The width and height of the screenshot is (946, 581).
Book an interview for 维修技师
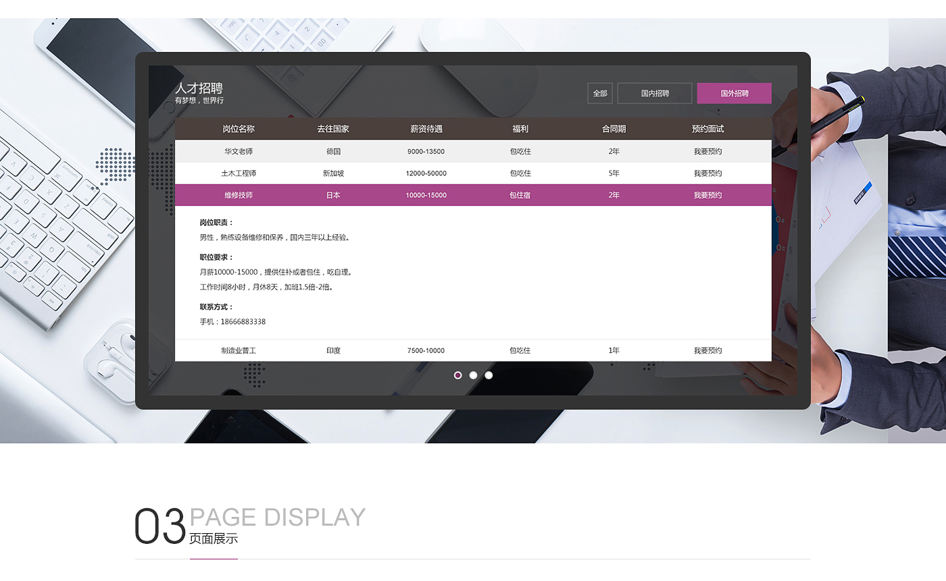tap(707, 196)
